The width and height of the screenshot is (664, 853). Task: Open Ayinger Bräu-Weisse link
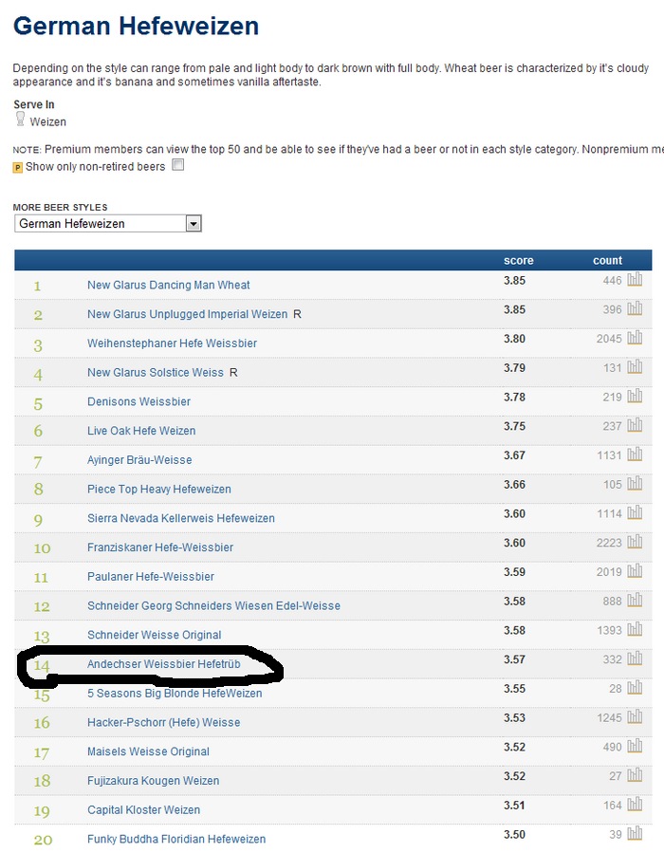[x=139, y=460]
